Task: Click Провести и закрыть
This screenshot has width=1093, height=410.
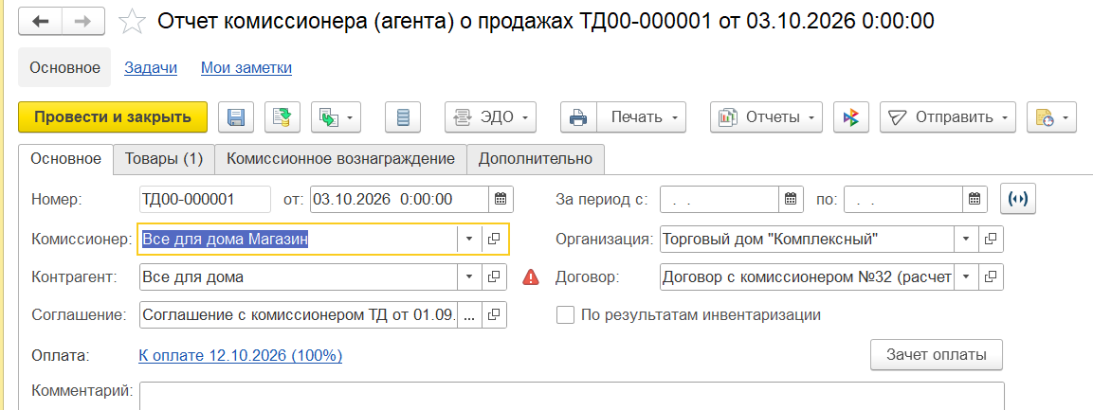Action: [x=113, y=117]
